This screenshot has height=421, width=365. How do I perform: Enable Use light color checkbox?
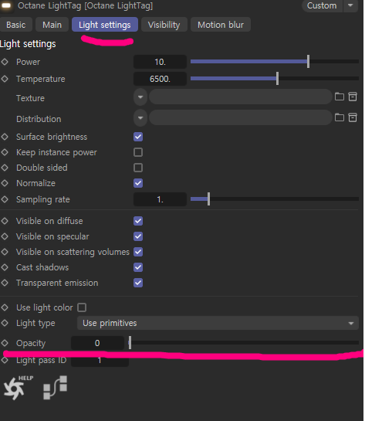click(82, 307)
